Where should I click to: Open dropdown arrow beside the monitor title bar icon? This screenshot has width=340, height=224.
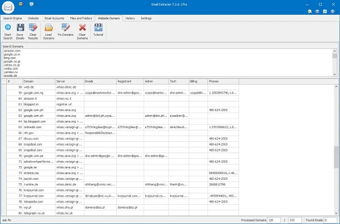coord(36,4)
